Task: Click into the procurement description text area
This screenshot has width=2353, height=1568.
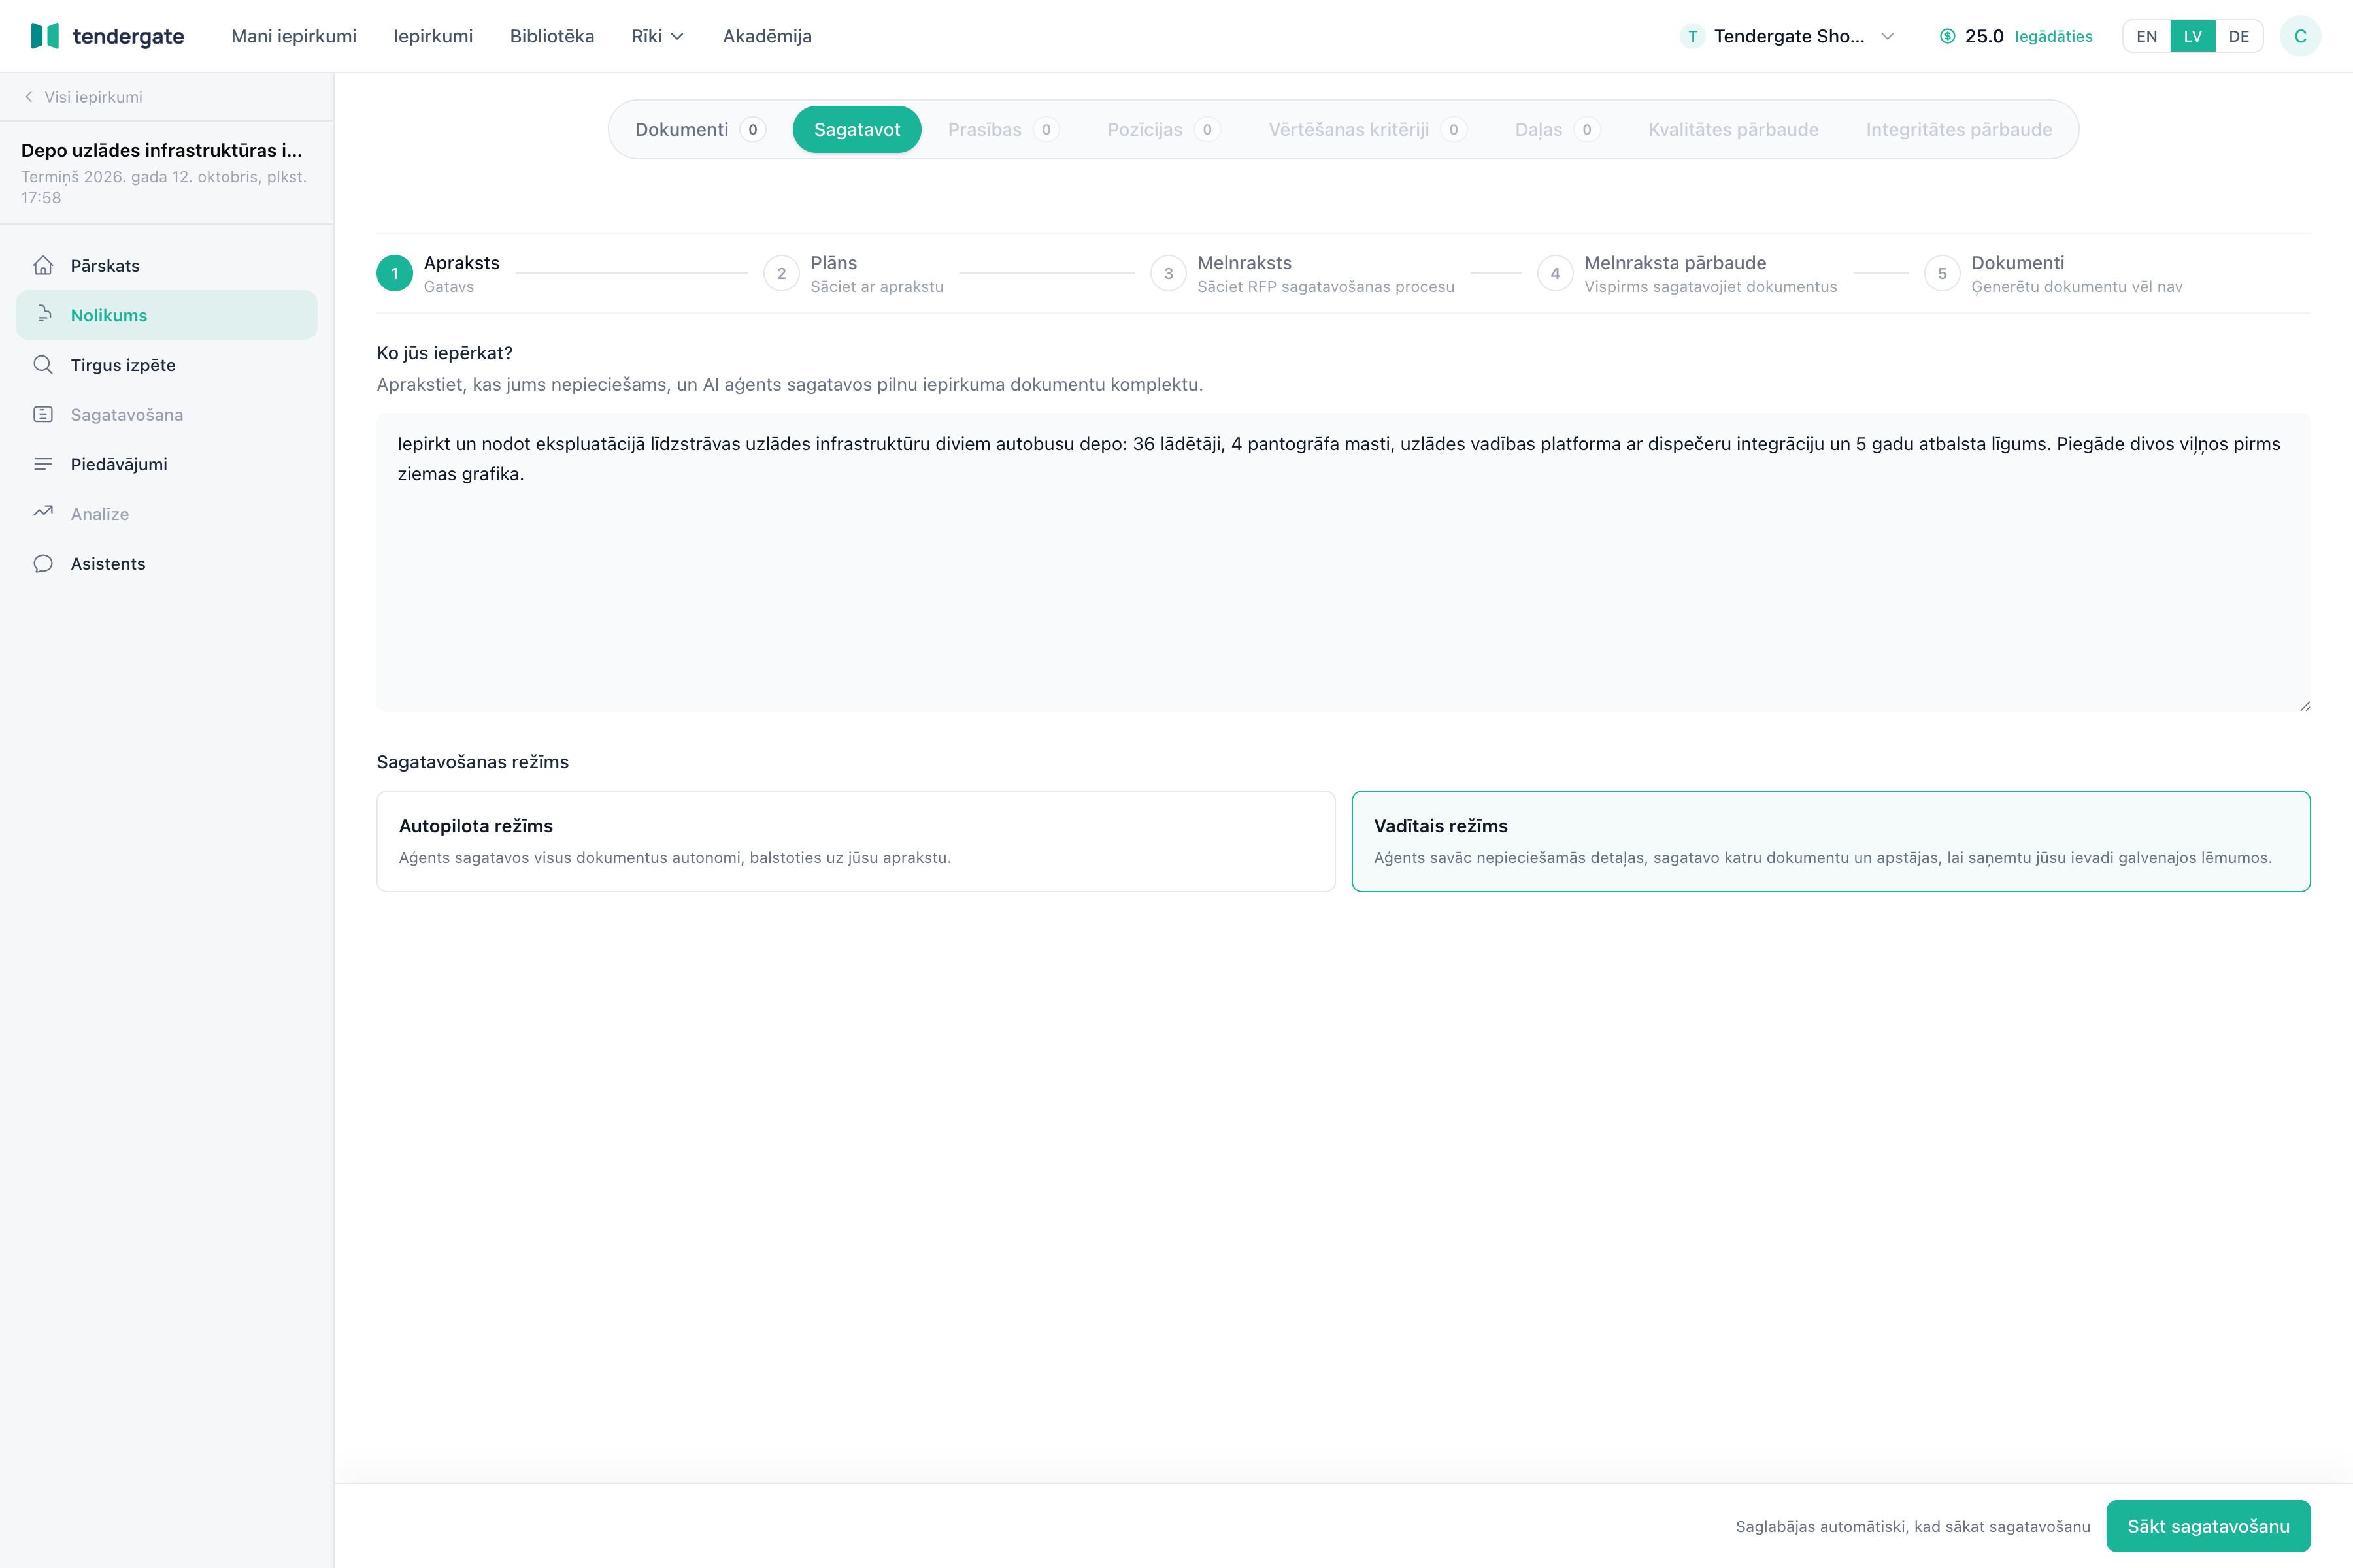Action: (1343, 562)
